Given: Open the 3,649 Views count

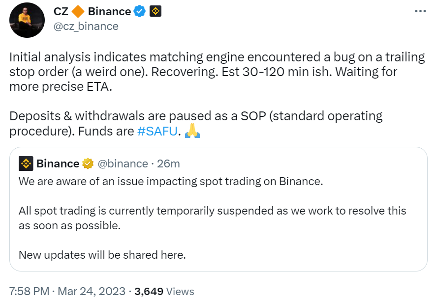Looking at the screenshot, I should tap(164, 291).
